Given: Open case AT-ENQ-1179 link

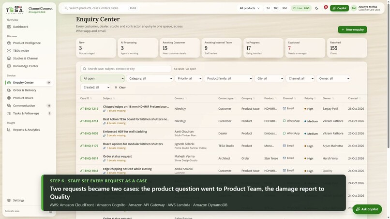Looking at the screenshot, I should 89,146.
